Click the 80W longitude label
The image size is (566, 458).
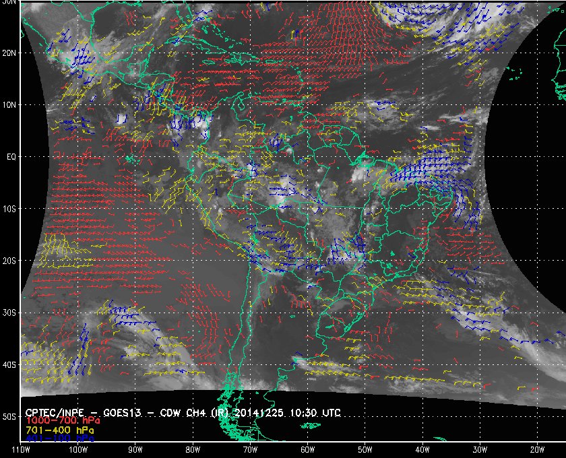point(193,450)
